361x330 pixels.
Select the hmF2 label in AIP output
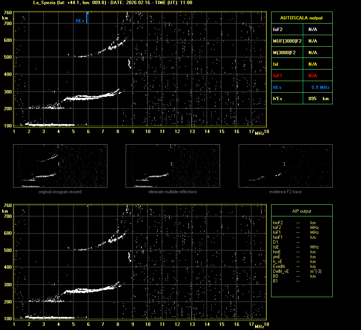278,223
